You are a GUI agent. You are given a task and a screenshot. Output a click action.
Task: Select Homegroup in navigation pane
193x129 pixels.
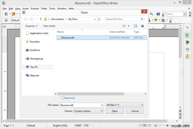(x=34, y=59)
